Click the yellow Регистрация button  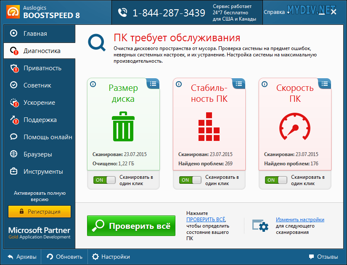[40, 212]
